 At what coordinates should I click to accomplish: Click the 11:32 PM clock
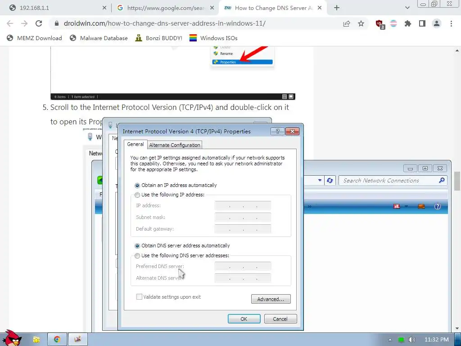(437, 340)
